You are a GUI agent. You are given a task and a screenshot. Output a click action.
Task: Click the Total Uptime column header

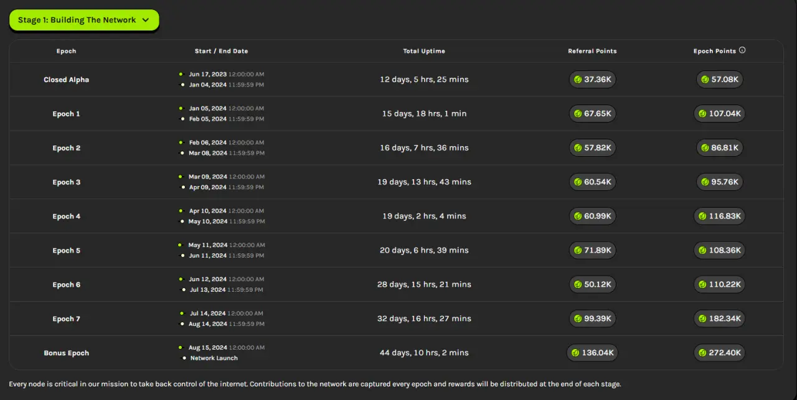click(x=424, y=51)
